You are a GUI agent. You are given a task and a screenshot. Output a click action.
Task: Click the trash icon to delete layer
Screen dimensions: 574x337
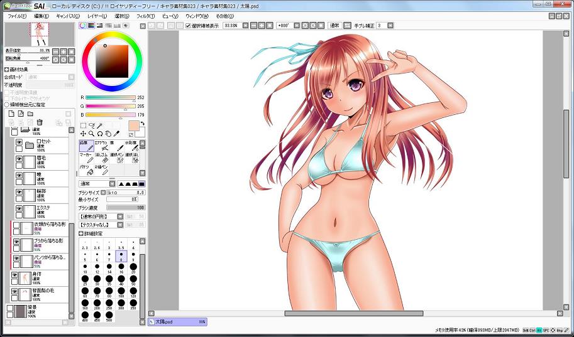40,122
